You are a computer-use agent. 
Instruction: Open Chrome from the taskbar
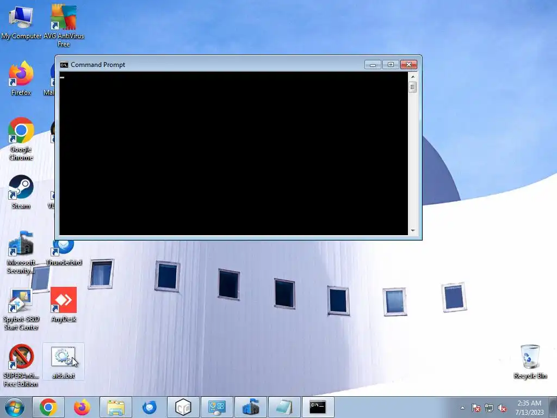tap(48, 407)
